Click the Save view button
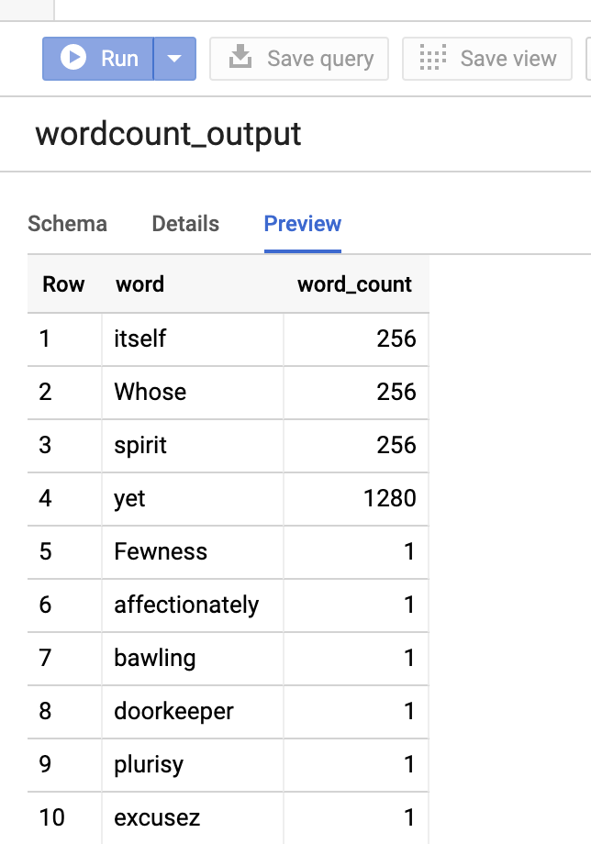 (486, 58)
